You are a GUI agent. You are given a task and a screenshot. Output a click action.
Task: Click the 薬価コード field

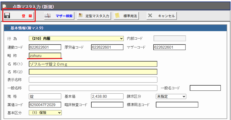(45, 105)
